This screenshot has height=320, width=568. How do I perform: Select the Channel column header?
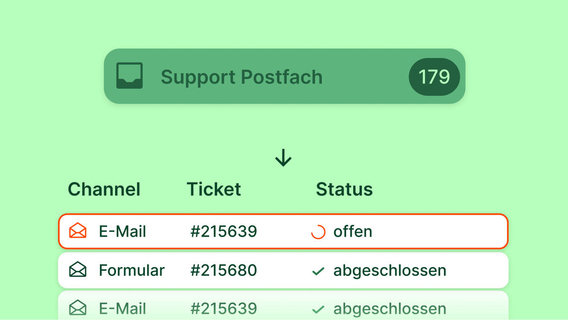pos(104,189)
